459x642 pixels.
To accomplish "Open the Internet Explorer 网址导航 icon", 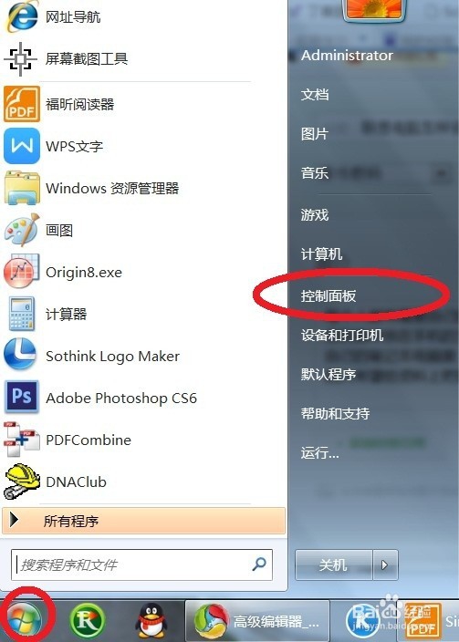I will pos(22,17).
